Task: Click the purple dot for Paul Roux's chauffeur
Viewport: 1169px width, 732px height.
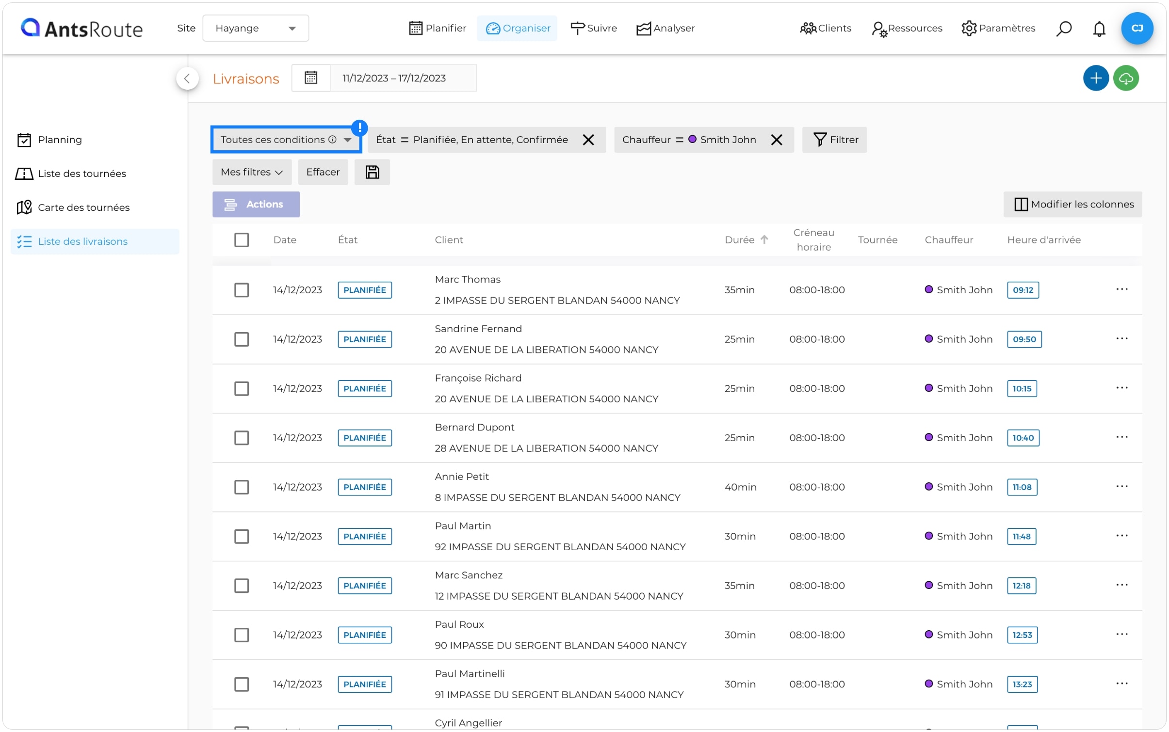Action: click(x=928, y=634)
